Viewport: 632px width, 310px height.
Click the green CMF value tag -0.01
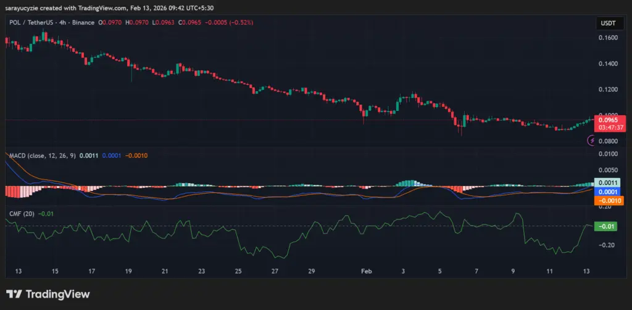(604, 227)
